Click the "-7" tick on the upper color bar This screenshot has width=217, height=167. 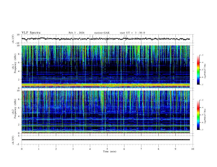(x=202, y=85)
